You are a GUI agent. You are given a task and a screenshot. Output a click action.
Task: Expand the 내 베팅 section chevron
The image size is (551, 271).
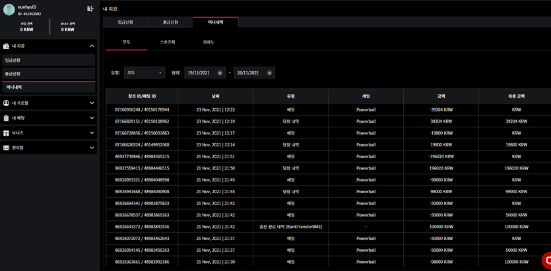tap(92, 118)
